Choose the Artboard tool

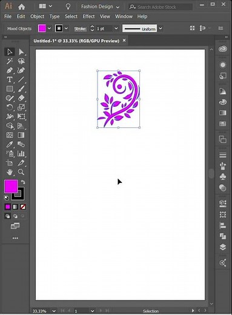pos(10,163)
